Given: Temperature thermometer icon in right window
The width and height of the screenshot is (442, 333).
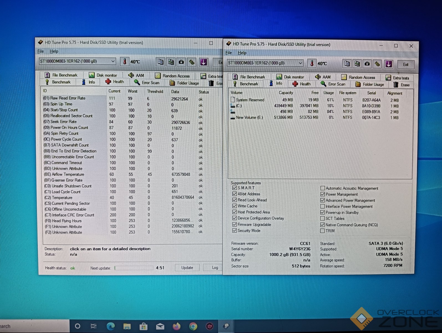Looking at the screenshot, I should (312, 64).
